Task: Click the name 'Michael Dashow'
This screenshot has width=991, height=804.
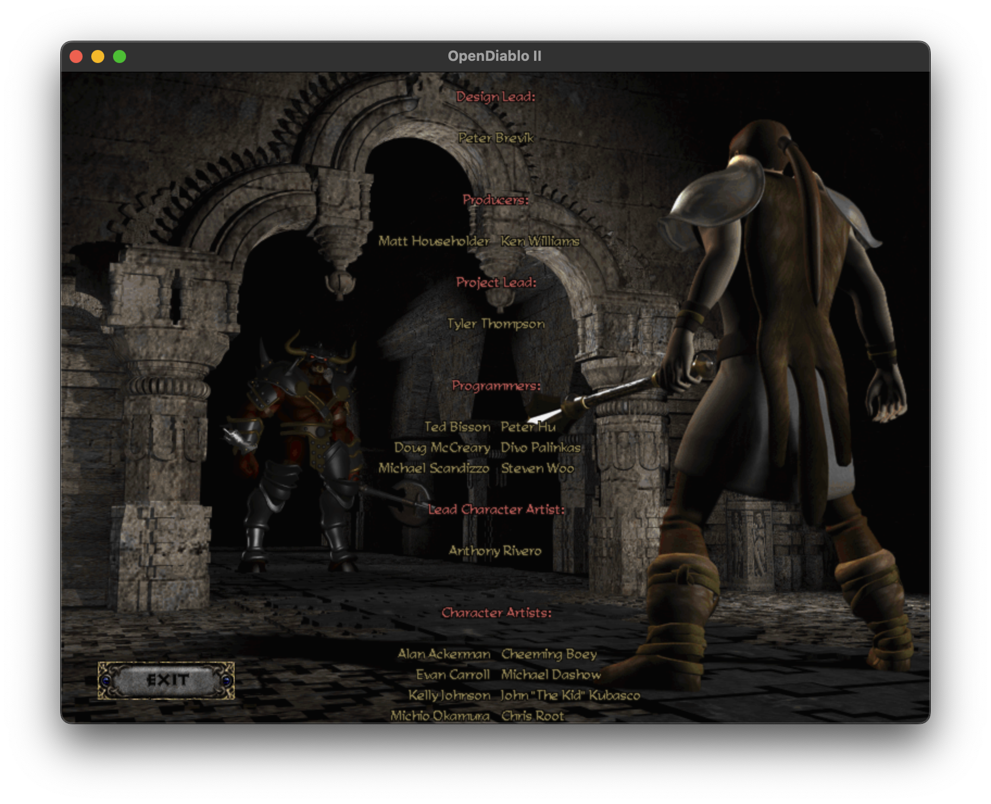Action: pos(551,675)
